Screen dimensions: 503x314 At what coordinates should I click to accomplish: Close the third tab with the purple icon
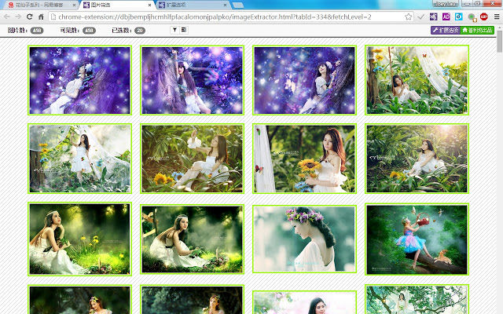pos(225,5)
